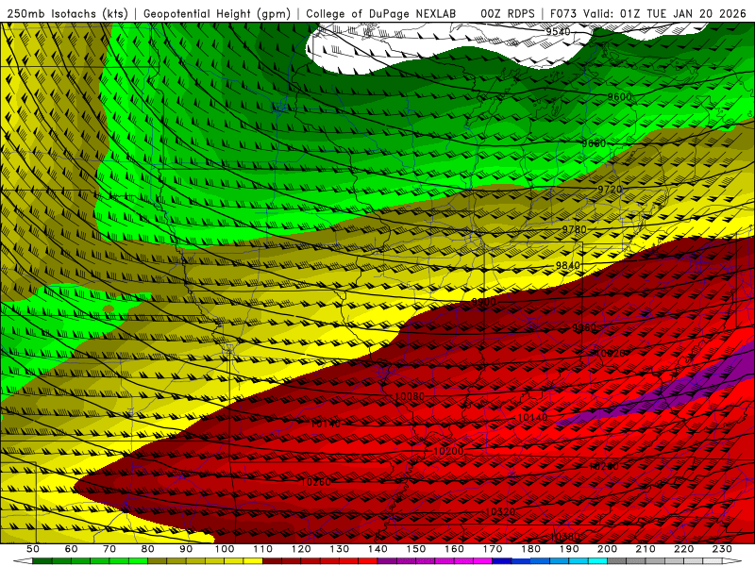
Task: Select the '00Z RDPS' model run text
Action: [x=508, y=14]
